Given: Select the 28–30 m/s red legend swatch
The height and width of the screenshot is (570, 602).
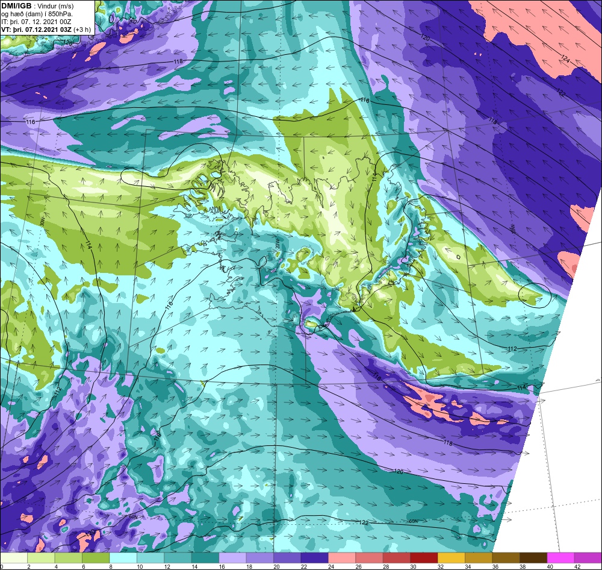Looking at the screenshot, I should (397, 558).
